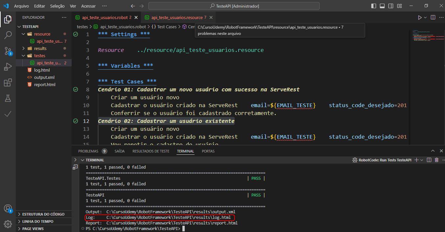445x232 pixels.
Task: Select the RobotCode: Run Tests TesteAPI terminal
Action: 382,160
